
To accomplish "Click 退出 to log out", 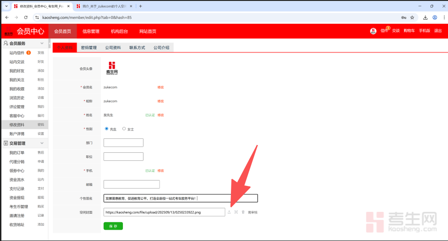I will (x=438, y=31).
